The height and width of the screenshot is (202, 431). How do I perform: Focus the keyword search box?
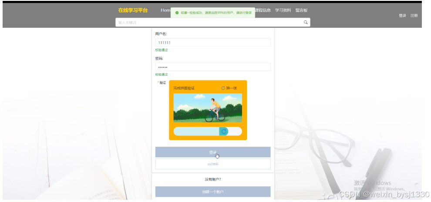[x=213, y=22]
